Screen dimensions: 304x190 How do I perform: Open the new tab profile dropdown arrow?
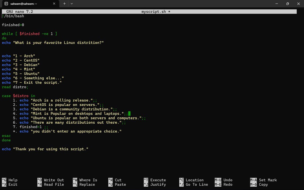[72, 4]
